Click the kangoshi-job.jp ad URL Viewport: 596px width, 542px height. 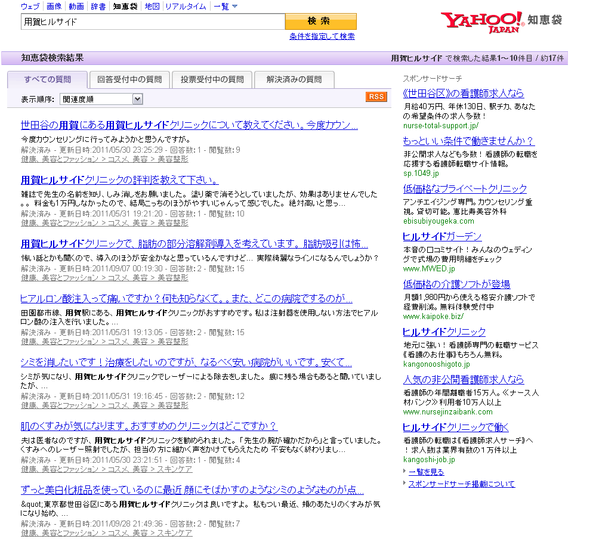429,460
